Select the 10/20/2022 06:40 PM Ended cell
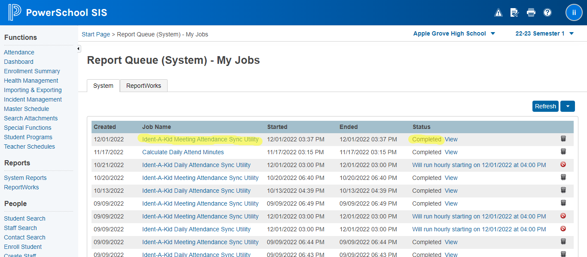The width and height of the screenshot is (587, 257). [368, 178]
